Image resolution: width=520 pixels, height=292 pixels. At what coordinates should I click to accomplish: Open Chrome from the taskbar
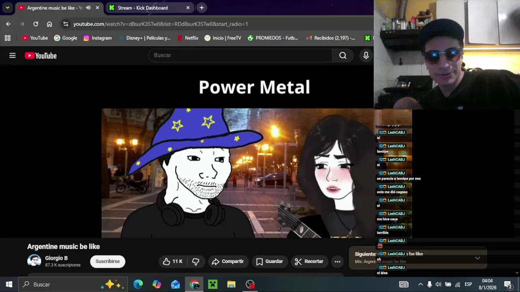(x=194, y=284)
